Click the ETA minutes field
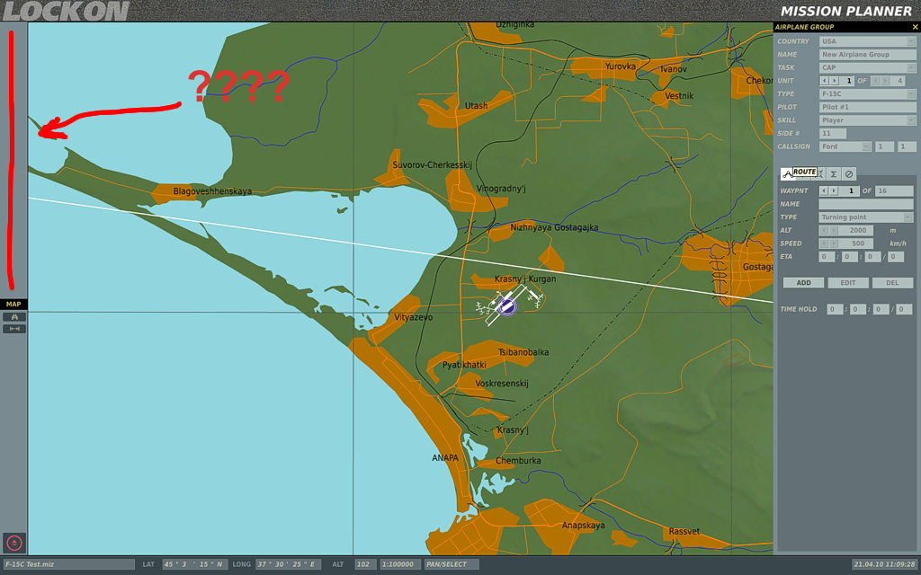The image size is (921, 575). (849, 257)
